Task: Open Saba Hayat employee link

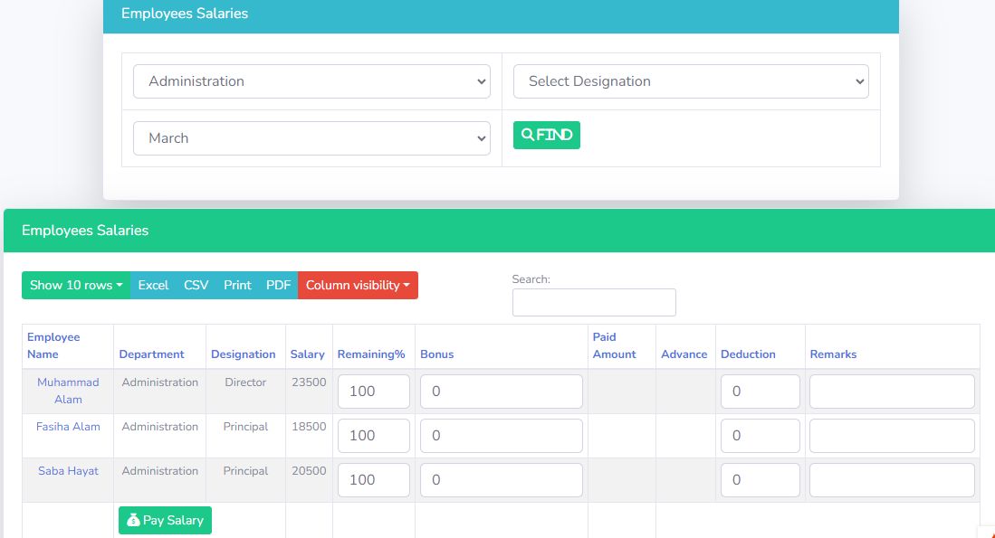Action: point(68,471)
